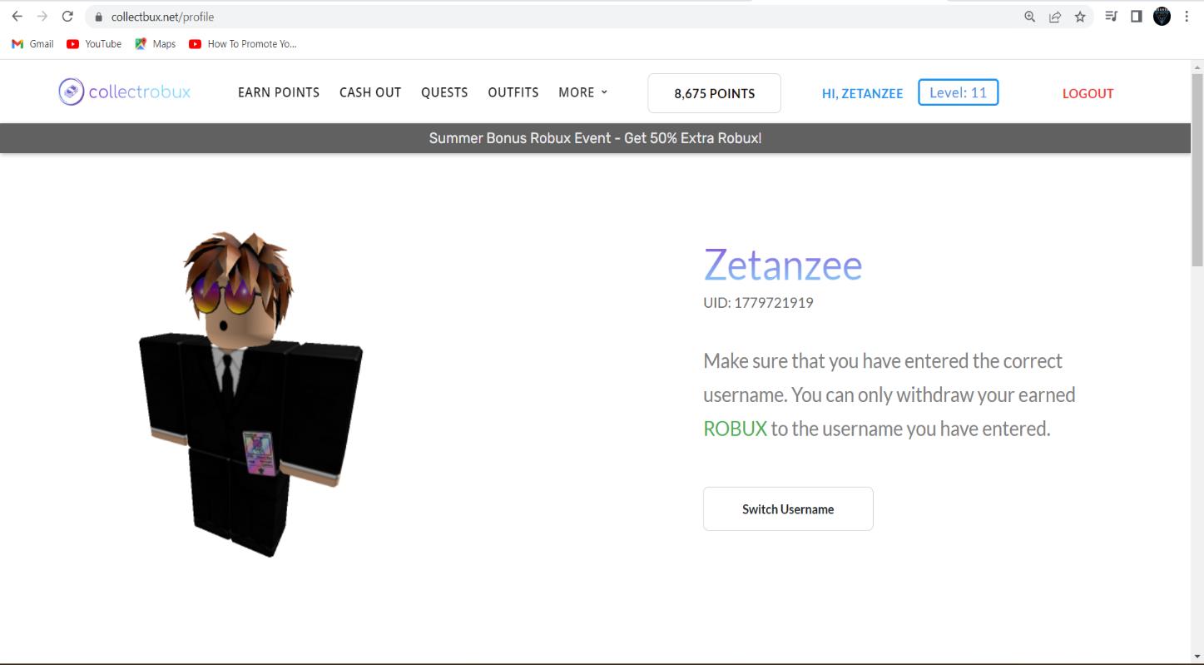Screen dimensions: 1204x665
Task: Click the green ROBUX word
Action: click(x=735, y=429)
